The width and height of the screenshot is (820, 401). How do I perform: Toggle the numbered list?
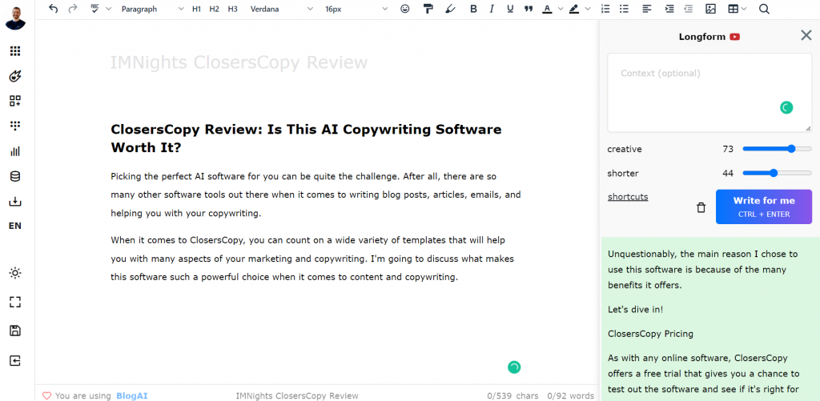605,9
